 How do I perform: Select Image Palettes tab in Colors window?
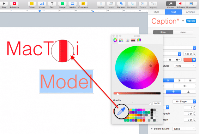133,40
